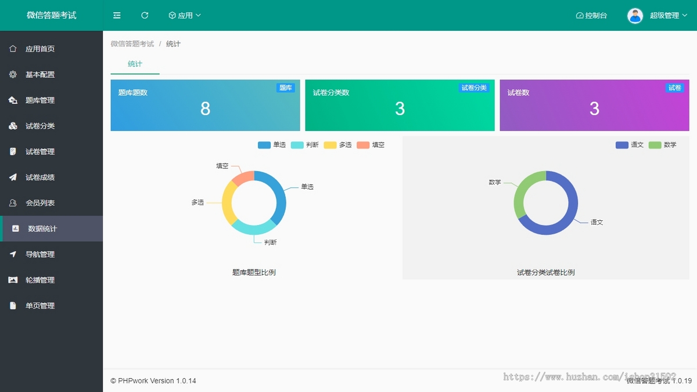Click the document icon beside 试卷管理
Image resolution: width=697 pixels, height=392 pixels.
pyautogui.click(x=13, y=151)
